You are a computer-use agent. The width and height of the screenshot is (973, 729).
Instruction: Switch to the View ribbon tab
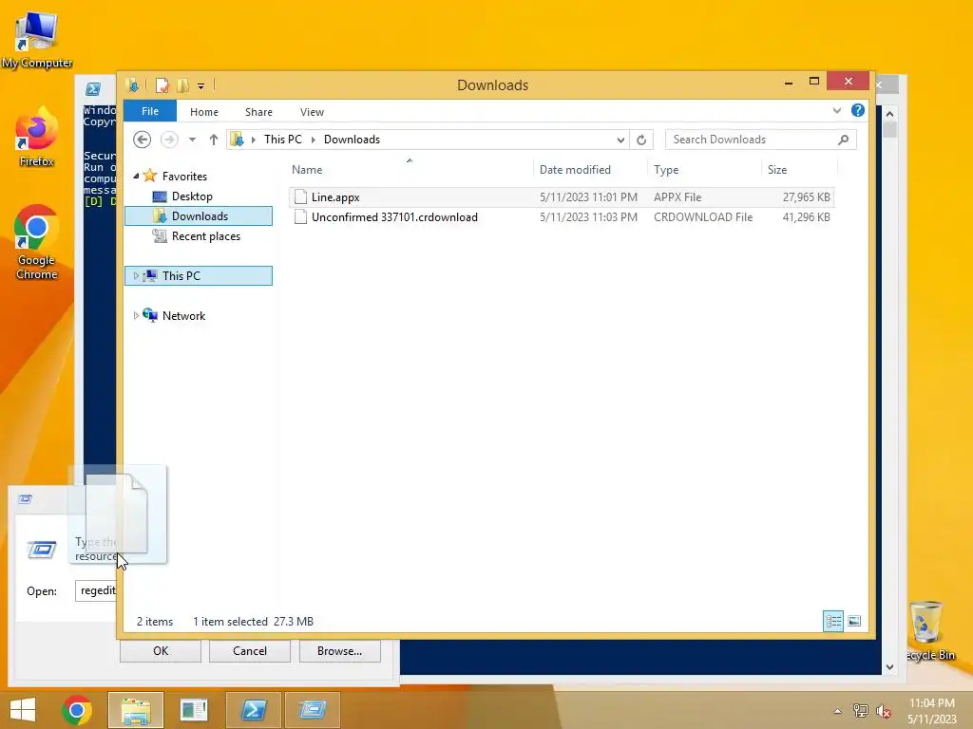(x=312, y=112)
